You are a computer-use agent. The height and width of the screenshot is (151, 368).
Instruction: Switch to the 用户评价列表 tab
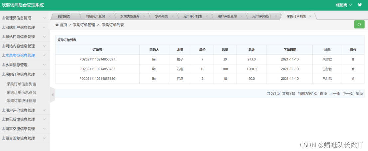point(193,16)
